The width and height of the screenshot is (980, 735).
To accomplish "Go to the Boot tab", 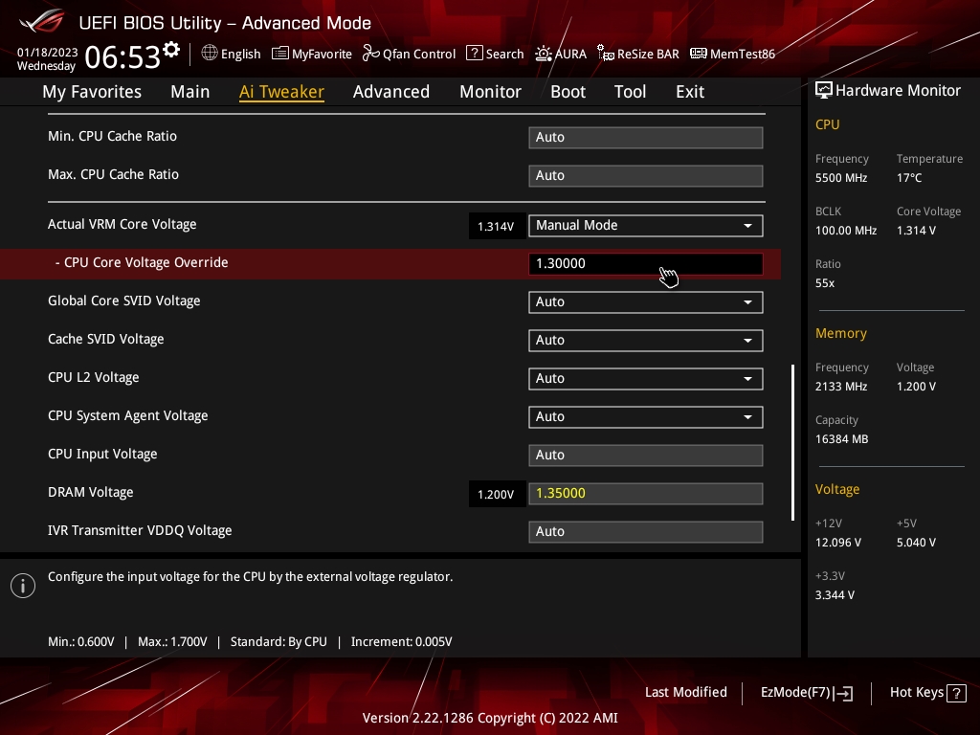I will (x=568, y=92).
